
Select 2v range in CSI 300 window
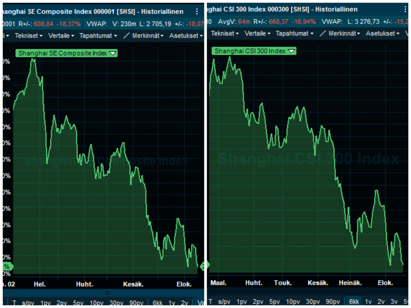tap(381, 301)
